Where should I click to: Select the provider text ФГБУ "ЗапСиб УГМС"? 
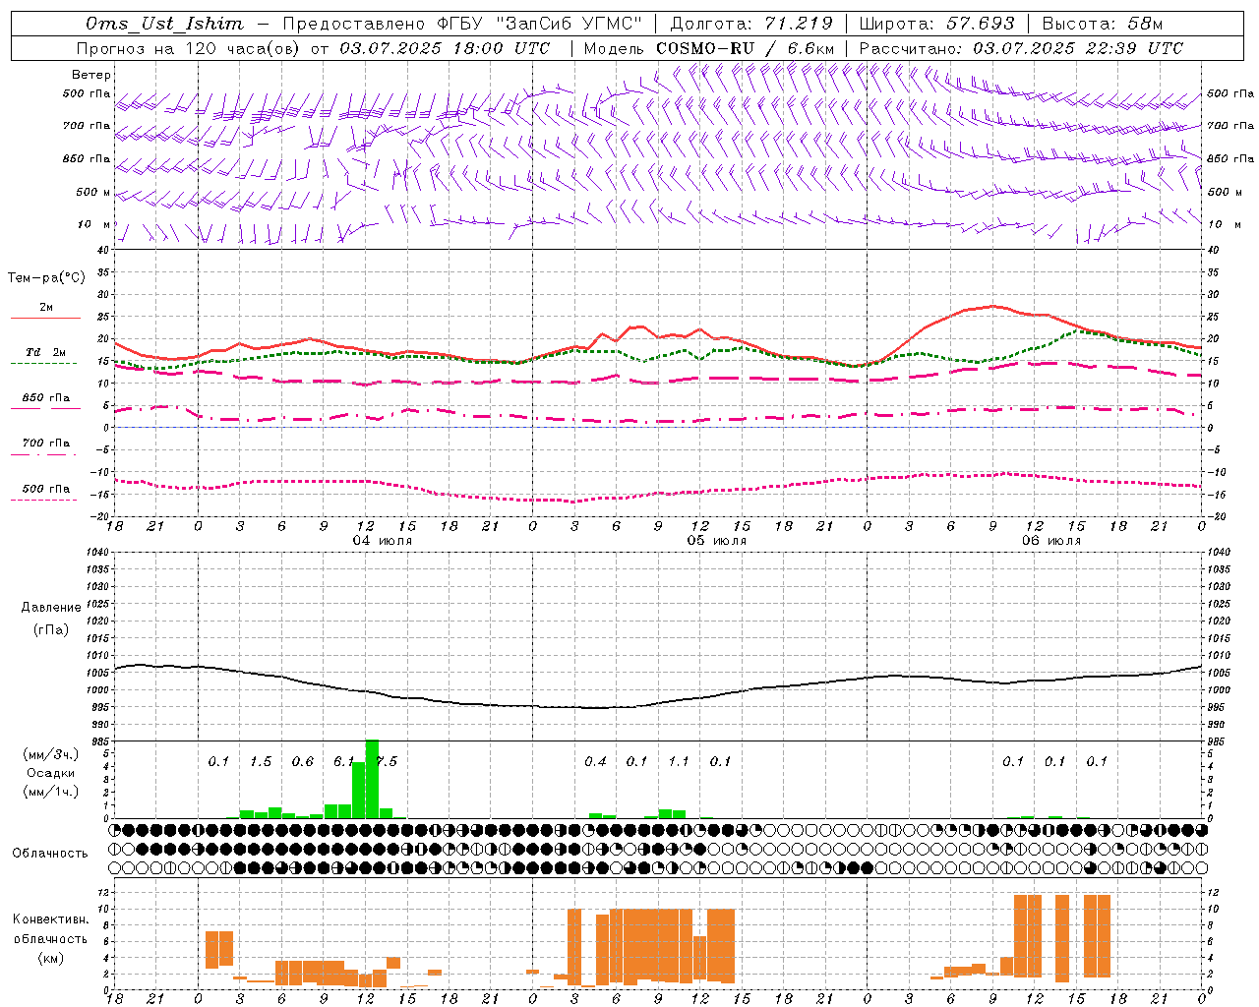[x=539, y=24]
